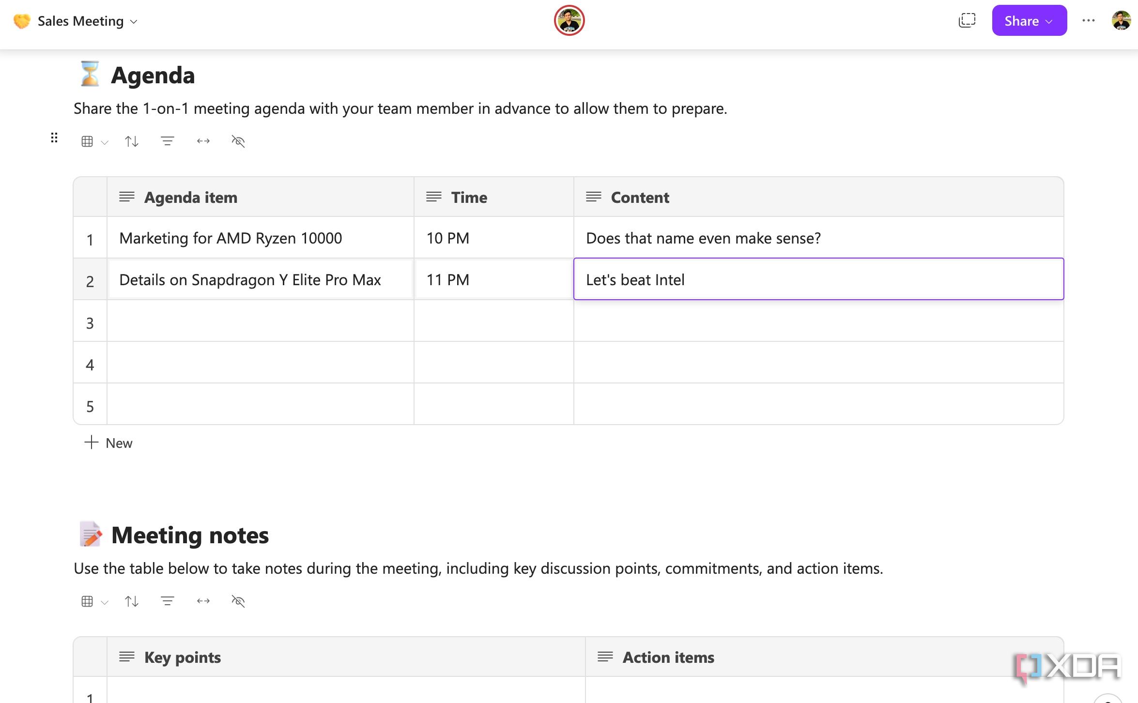1138x703 pixels.
Task: Click the Meeting notes heading
Action: coord(190,535)
